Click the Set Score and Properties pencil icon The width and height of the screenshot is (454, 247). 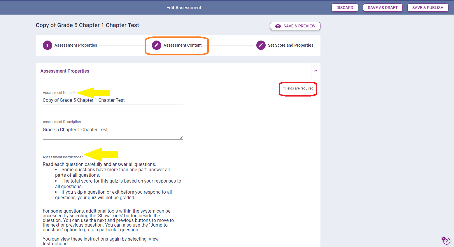pyautogui.click(x=261, y=45)
